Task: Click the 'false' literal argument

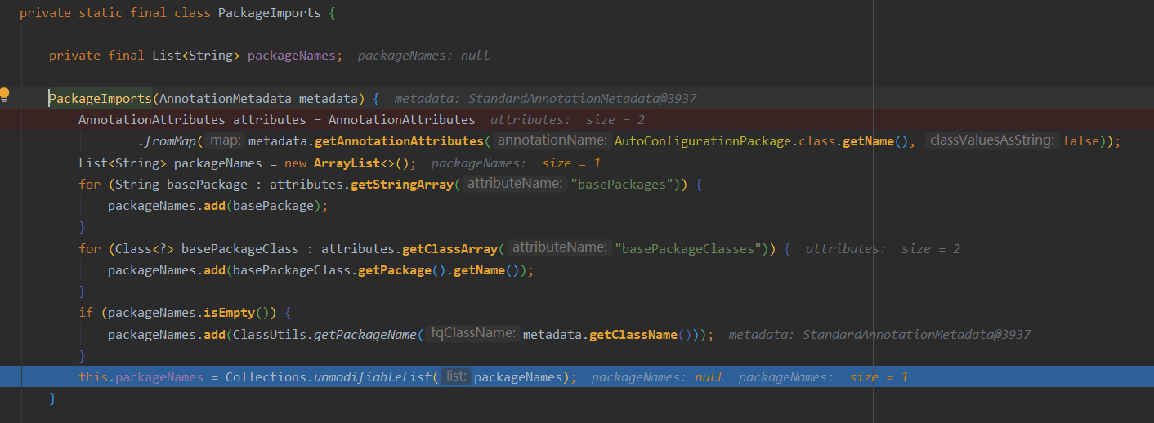Action: pyautogui.click(x=1080, y=141)
